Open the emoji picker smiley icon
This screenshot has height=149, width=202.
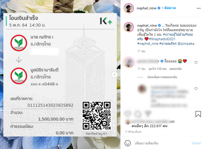(x=127, y=143)
